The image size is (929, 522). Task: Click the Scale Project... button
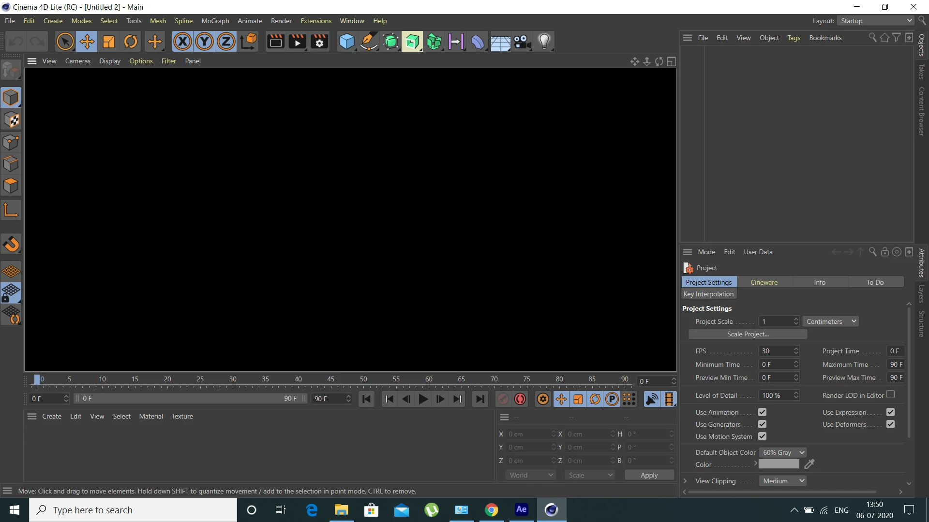click(x=748, y=334)
